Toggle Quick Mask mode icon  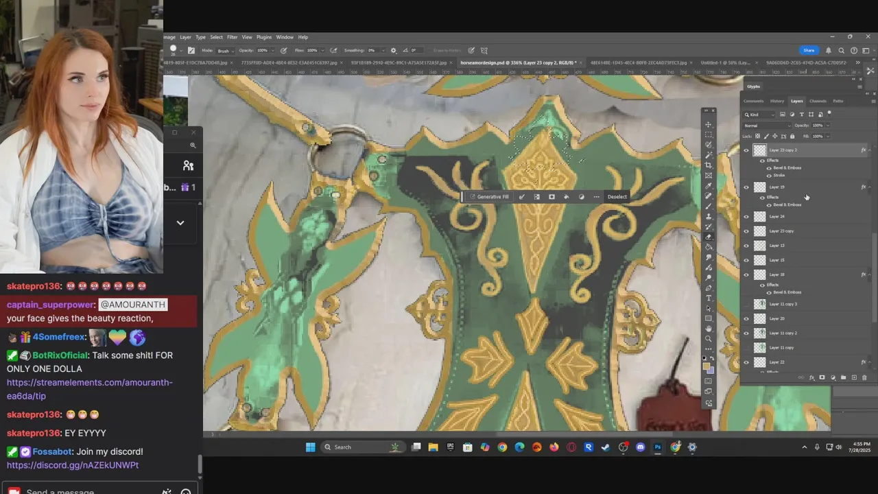tap(709, 381)
